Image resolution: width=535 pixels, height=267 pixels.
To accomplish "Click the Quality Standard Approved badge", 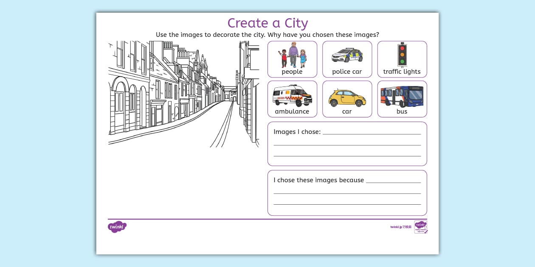I will (421, 228).
